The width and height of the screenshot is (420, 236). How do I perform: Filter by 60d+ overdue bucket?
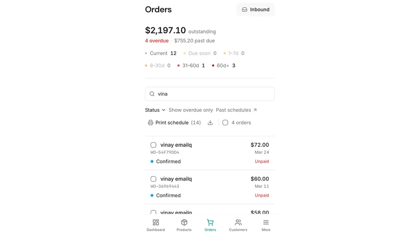(x=224, y=66)
